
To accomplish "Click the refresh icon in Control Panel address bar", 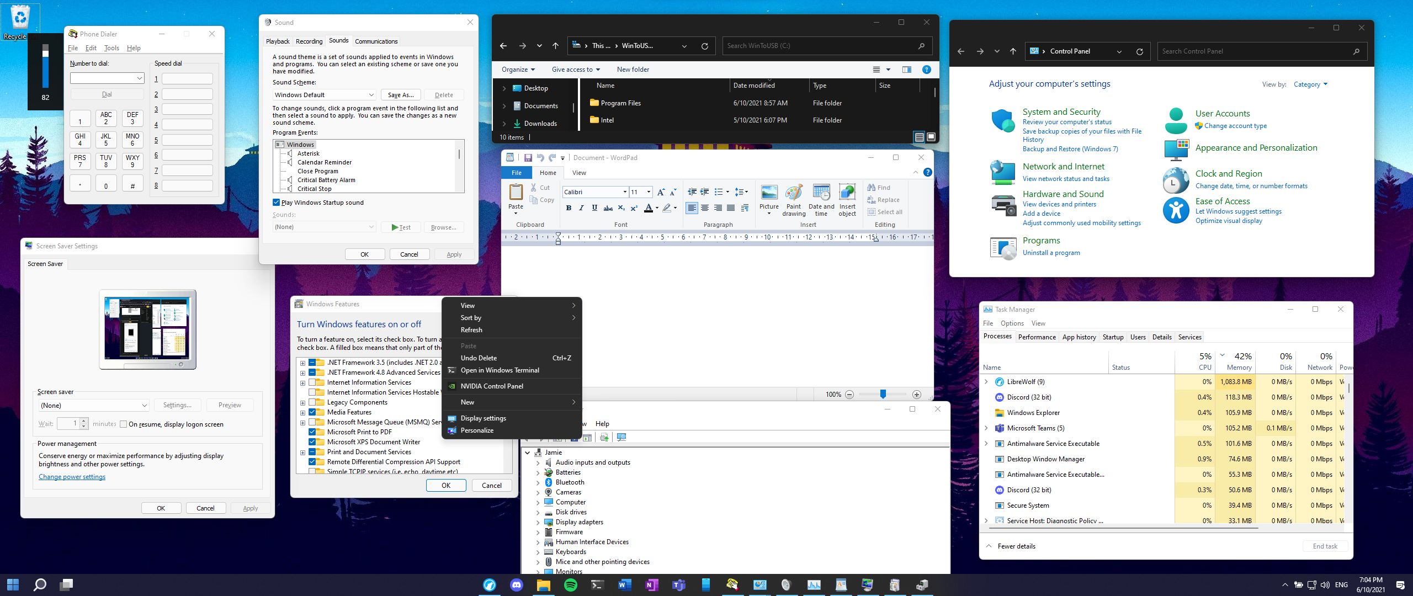I will pos(1139,51).
